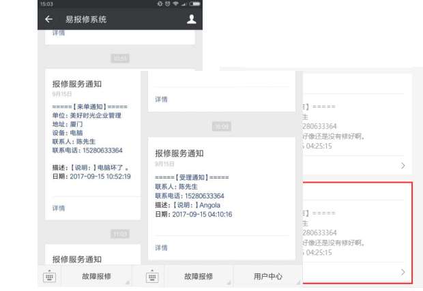Expand the chevron in red highlighted card
423x291 pixels.
tap(403, 272)
